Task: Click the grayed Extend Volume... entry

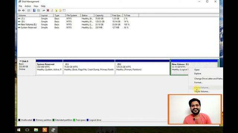Action: click(202, 88)
